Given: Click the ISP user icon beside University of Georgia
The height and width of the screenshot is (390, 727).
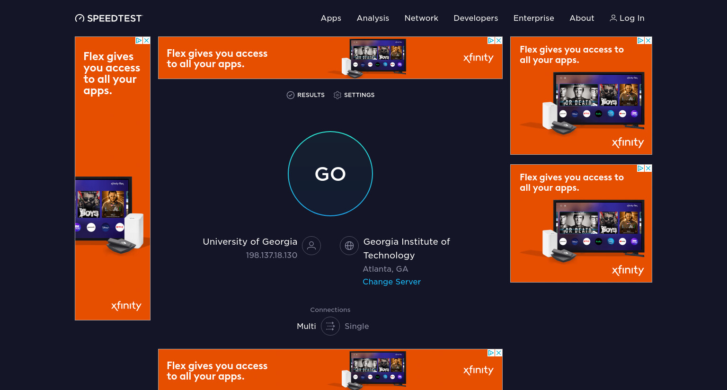Looking at the screenshot, I should click(x=311, y=246).
